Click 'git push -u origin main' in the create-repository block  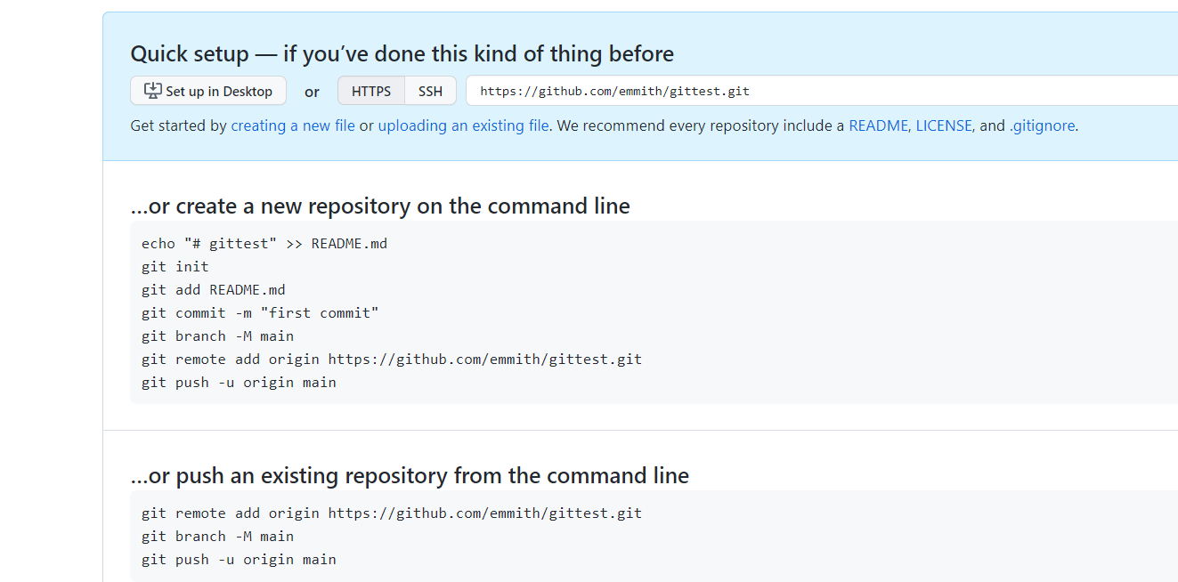tap(239, 382)
